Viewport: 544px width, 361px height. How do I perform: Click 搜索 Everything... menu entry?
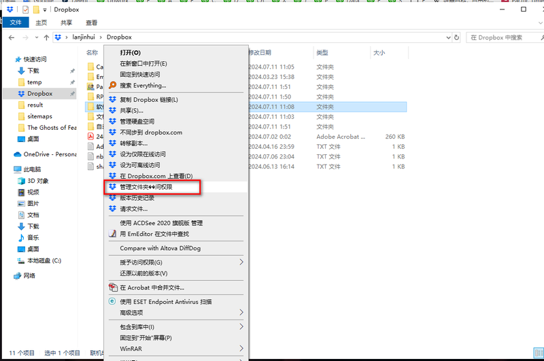tap(175, 86)
